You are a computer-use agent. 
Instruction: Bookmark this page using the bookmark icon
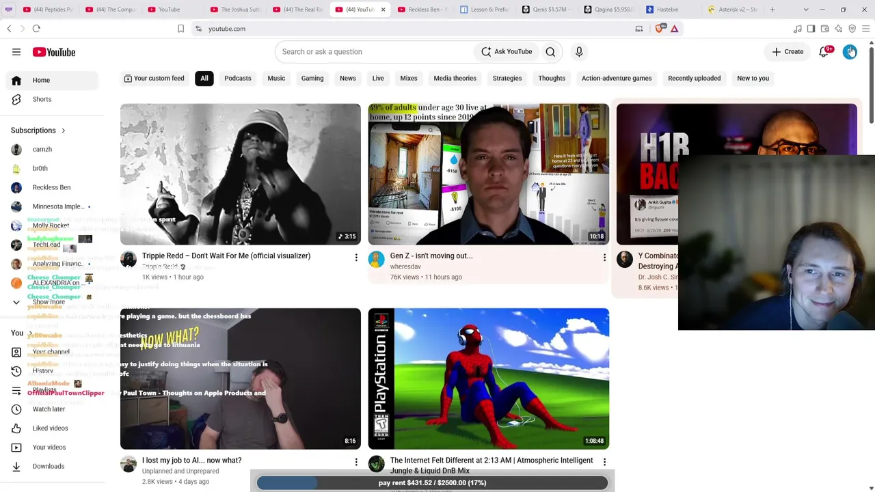tap(180, 29)
